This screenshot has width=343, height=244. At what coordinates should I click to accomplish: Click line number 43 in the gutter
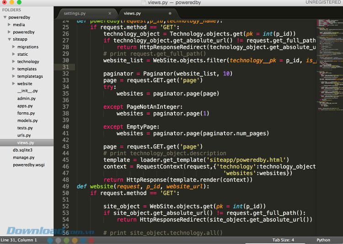coord(65,147)
